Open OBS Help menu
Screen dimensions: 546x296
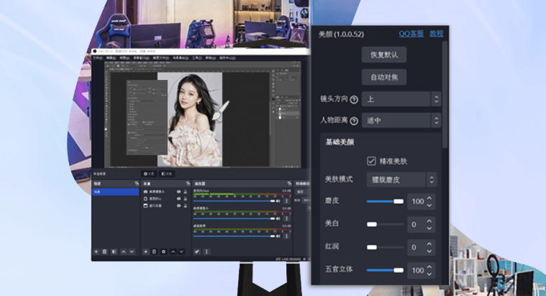[x=210, y=58]
